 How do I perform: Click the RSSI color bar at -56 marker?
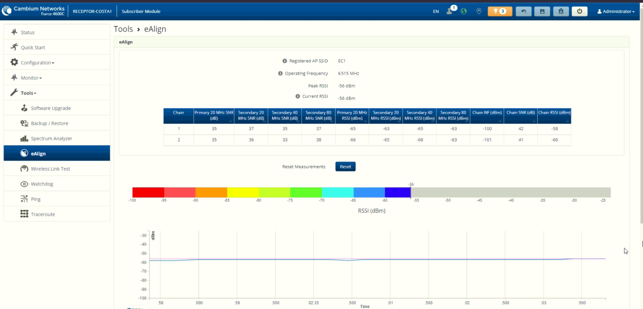tap(411, 192)
